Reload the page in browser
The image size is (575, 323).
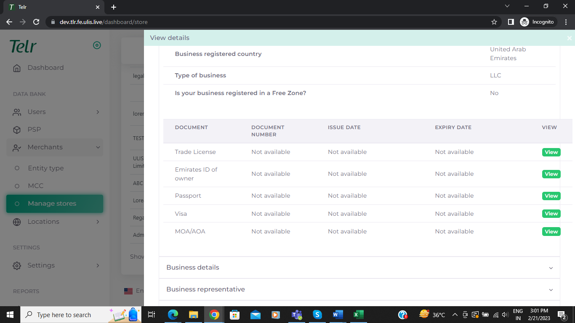point(36,22)
